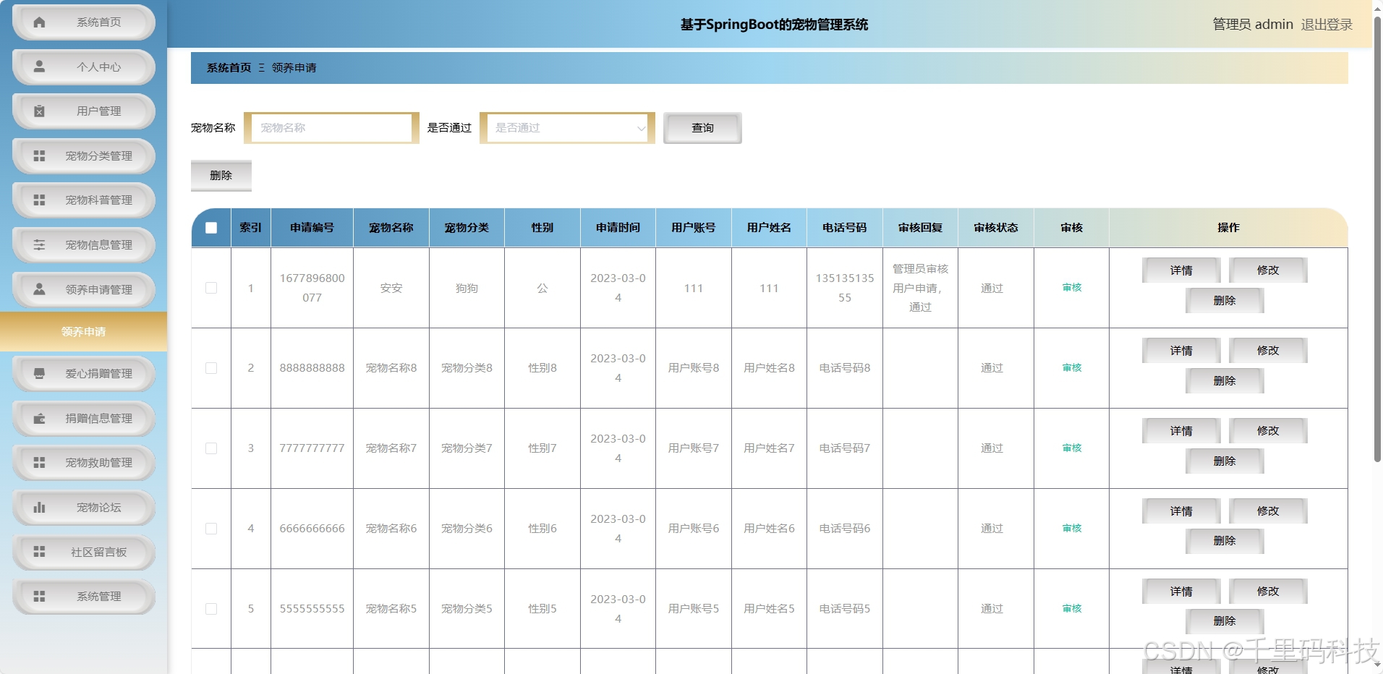
Task: Click 删除 for row 宠物名称5
Action: click(x=1225, y=621)
